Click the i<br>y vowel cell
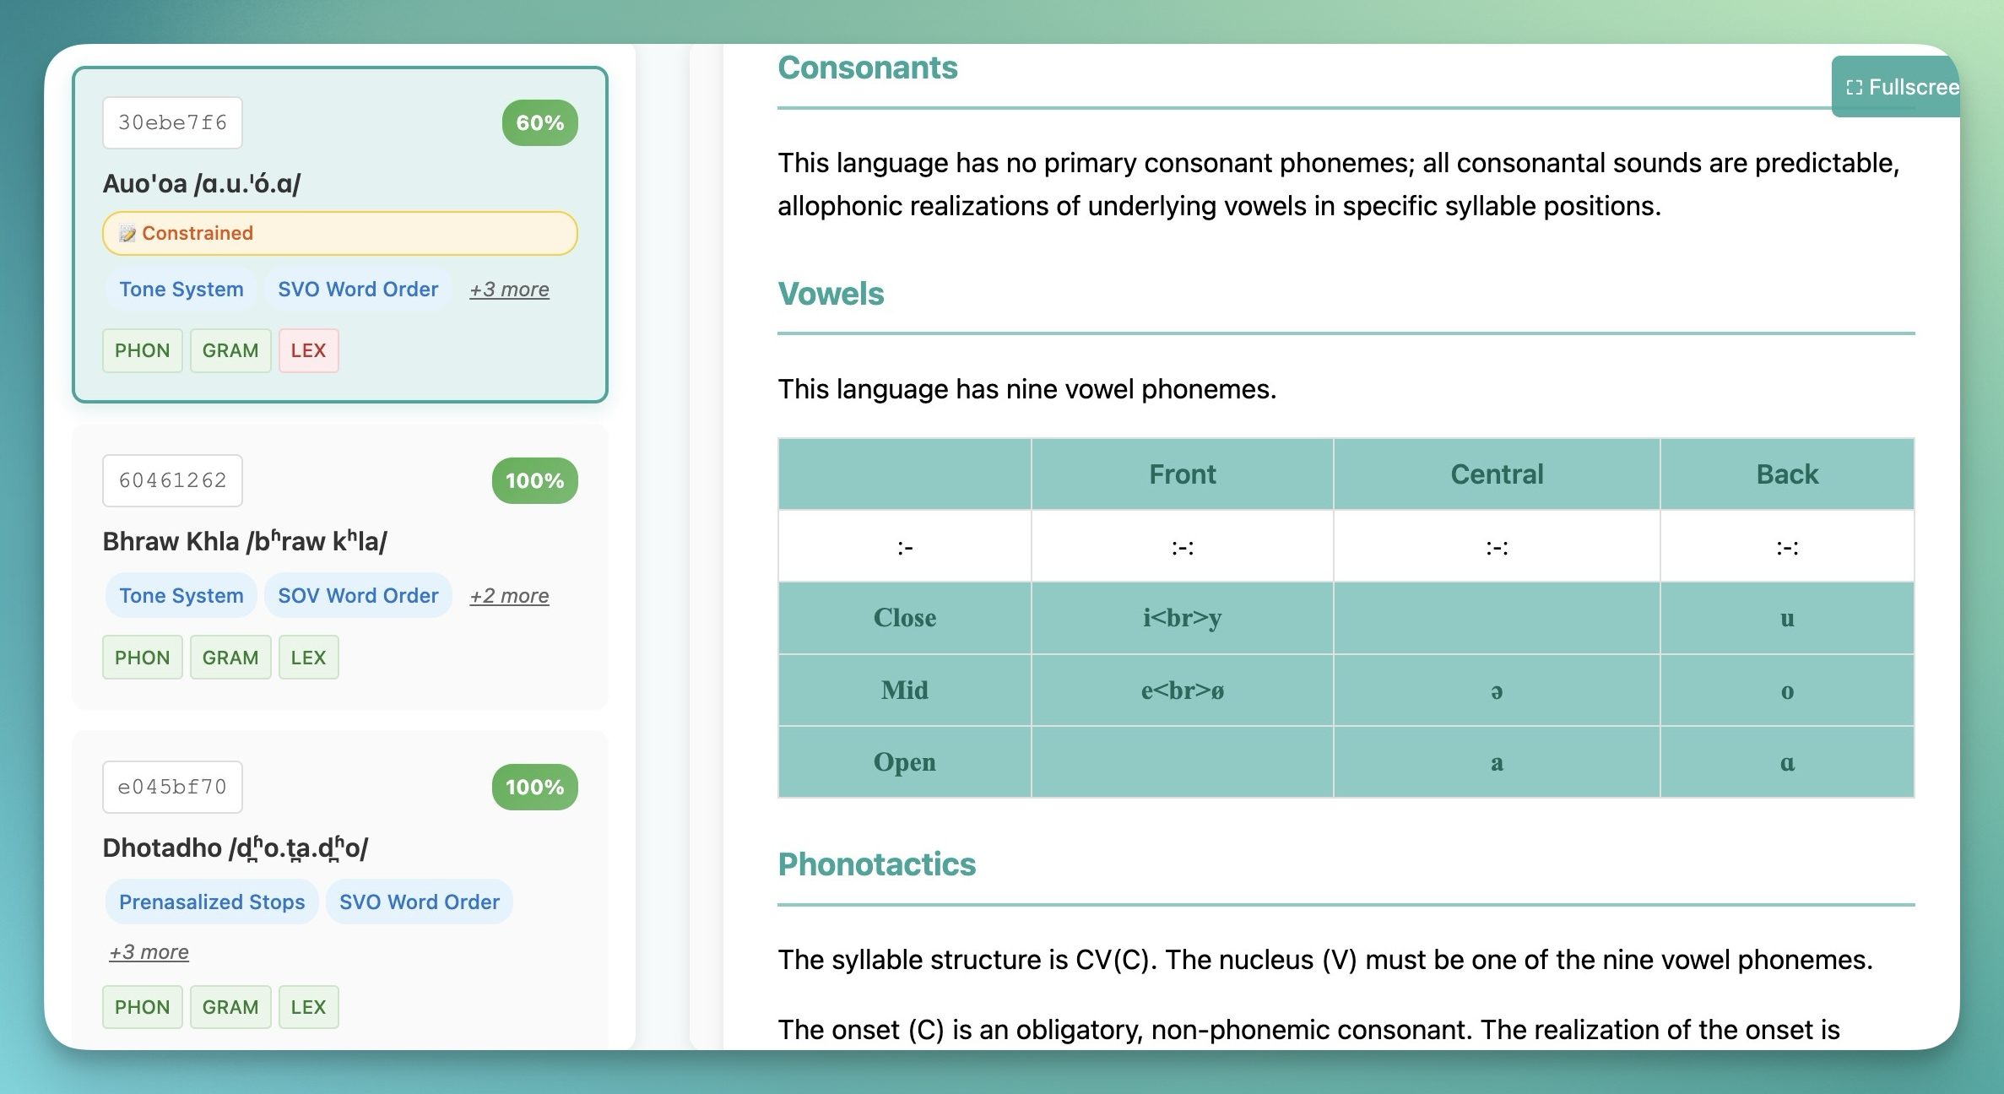This screenshot has height=1094, width=2004. pyautogui.click(x=1182, y=618)
